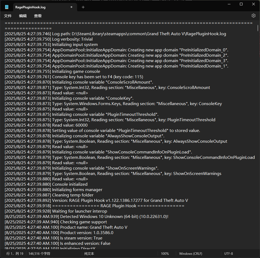Add a new tab with plus button
This screenshot has width=260, height=258.
click(x=83, y=7)
